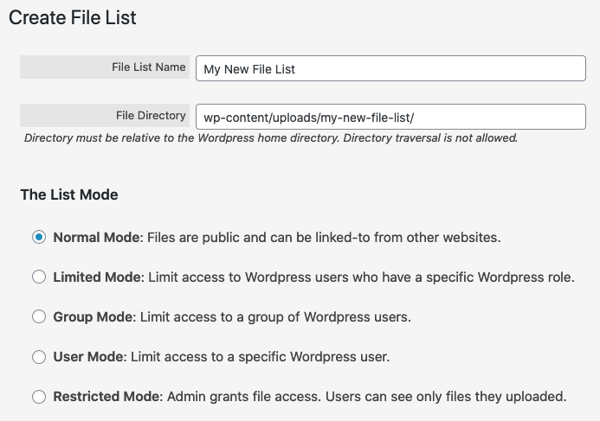Click the bold 'Group Mode' label text

coord(93,317)
